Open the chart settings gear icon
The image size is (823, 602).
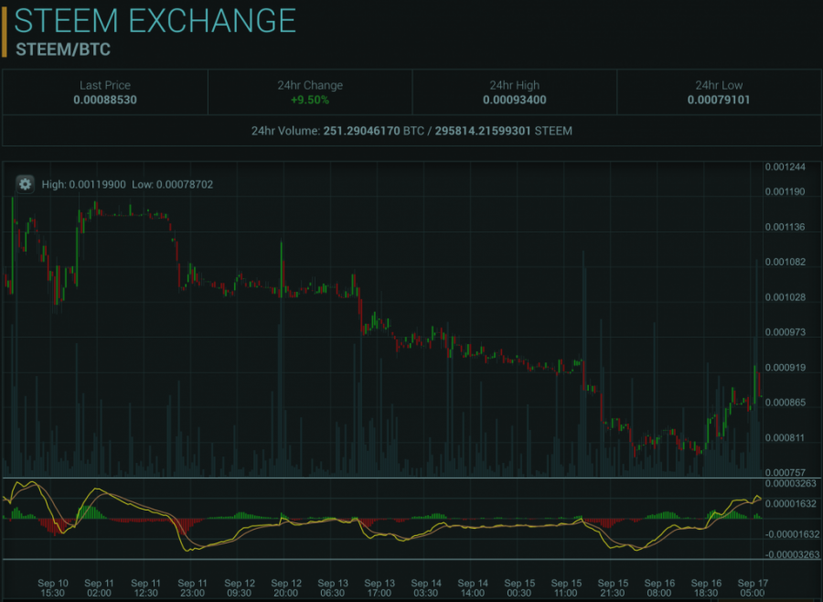(25, 185)
